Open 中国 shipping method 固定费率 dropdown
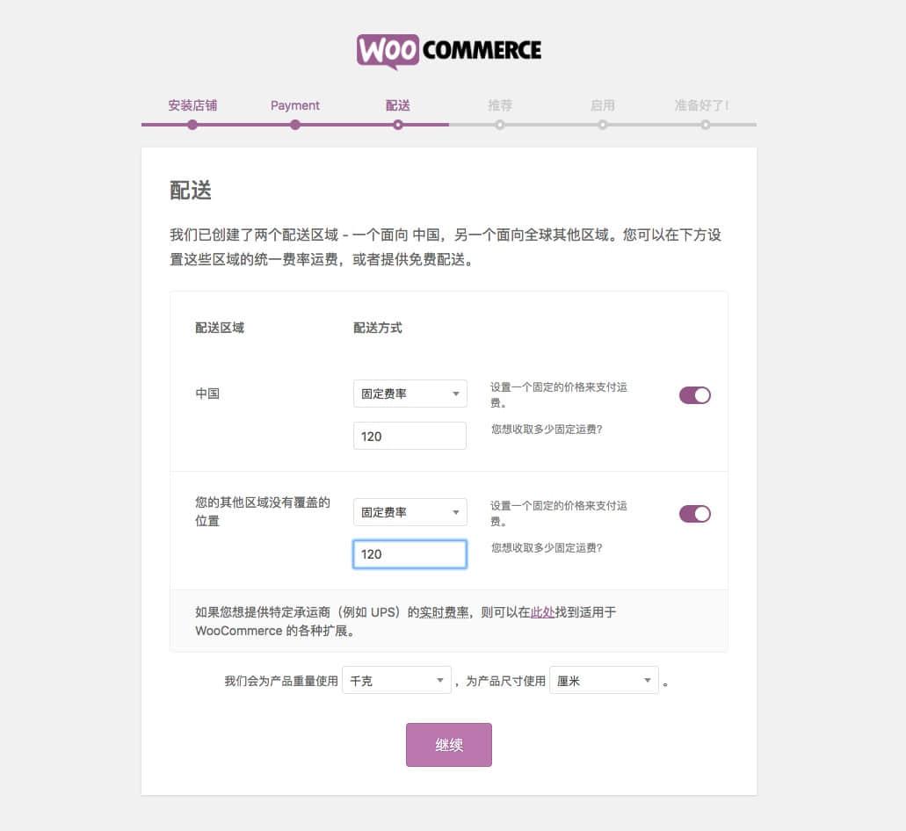Viewport: 906px width, 831px height. pos(410,394)
